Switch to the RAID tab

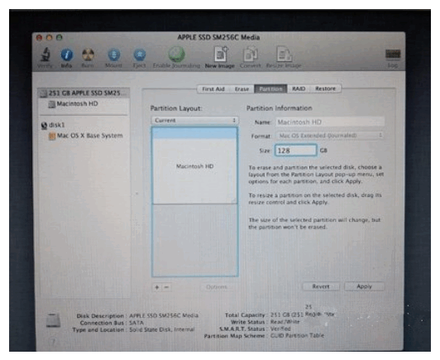click(299, 89)
